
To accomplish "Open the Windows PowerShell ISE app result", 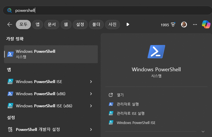I will point(51,82).
